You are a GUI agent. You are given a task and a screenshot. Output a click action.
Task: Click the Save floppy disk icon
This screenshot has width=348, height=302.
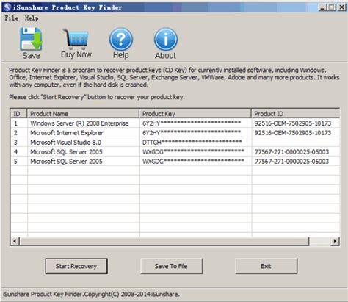31,39
